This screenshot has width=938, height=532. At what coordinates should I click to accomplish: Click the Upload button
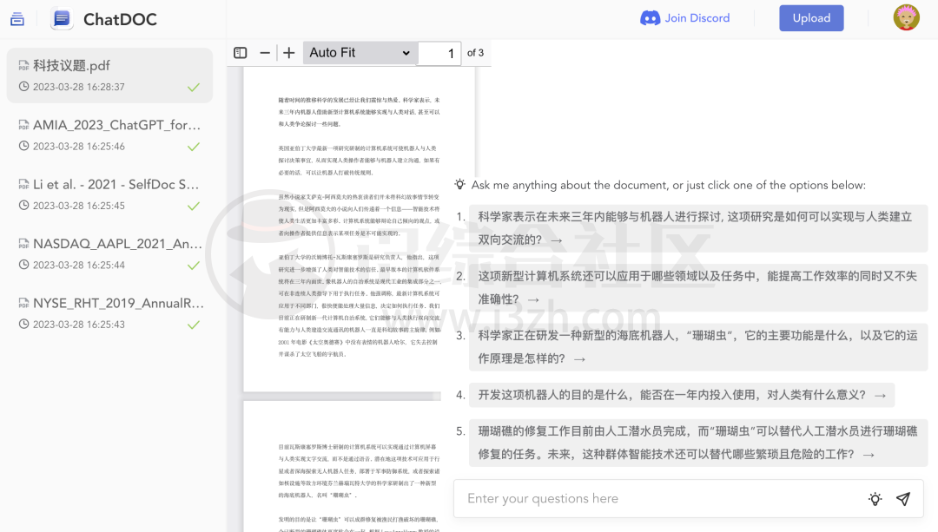(x=811, y=18)
